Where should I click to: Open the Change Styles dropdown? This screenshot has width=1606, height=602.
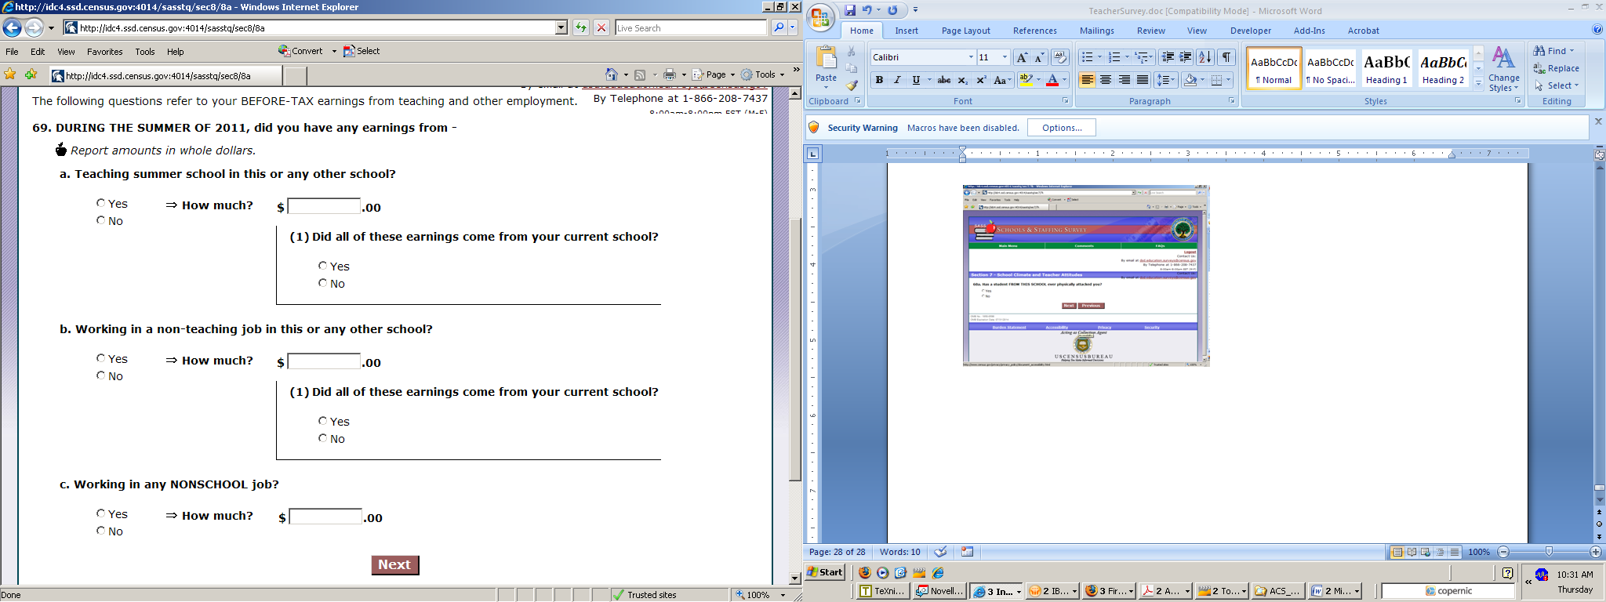[1503, 69]
